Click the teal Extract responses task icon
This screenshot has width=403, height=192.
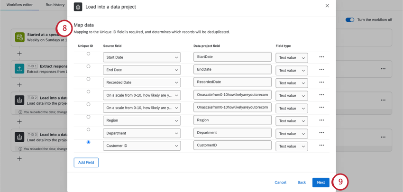tap(19, 69)
